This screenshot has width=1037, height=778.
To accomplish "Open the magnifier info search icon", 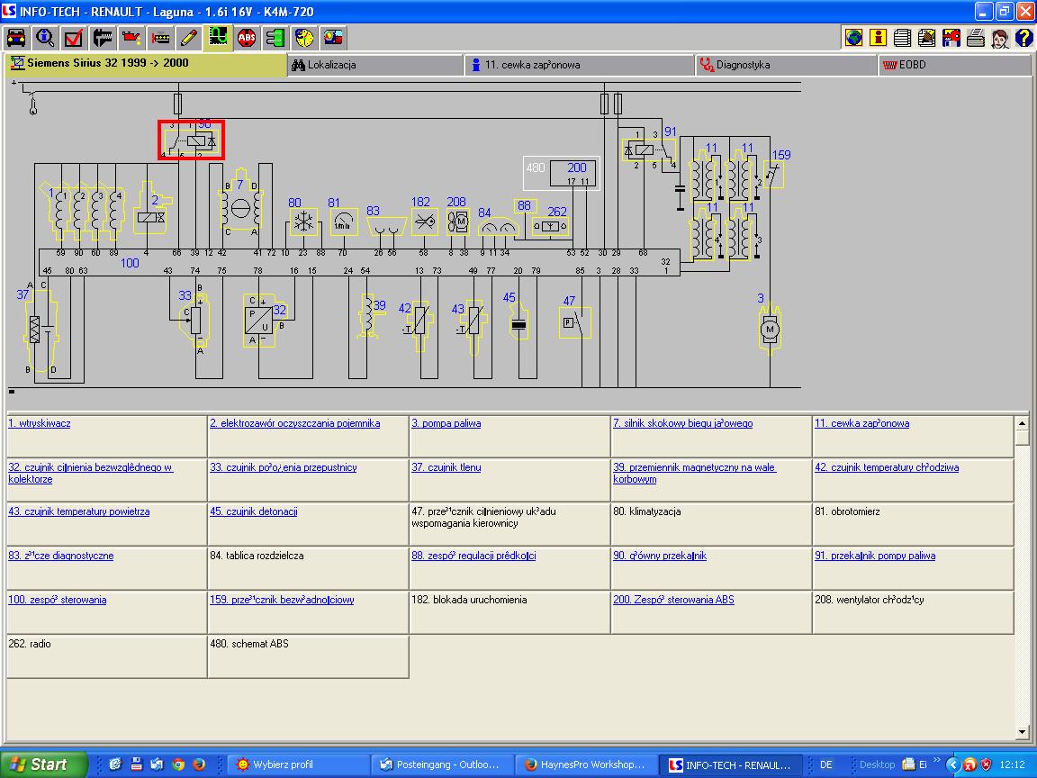I will point(45,38).
